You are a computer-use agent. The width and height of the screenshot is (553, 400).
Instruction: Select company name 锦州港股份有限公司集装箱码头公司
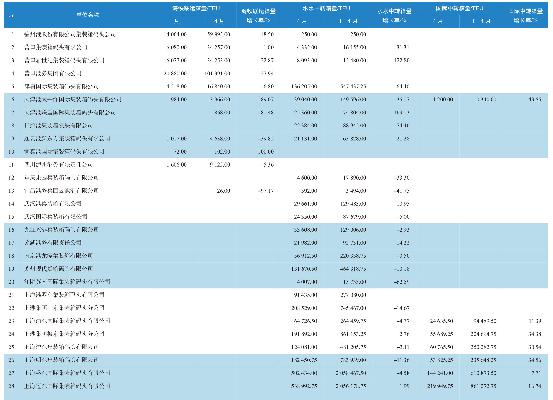click(x=70, y=34)
